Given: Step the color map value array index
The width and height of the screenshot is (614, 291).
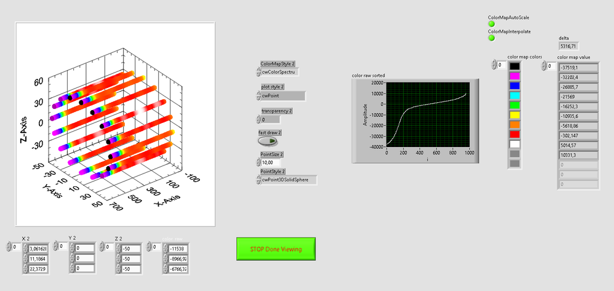Looking at the screenshot, I should coord(543,66).
